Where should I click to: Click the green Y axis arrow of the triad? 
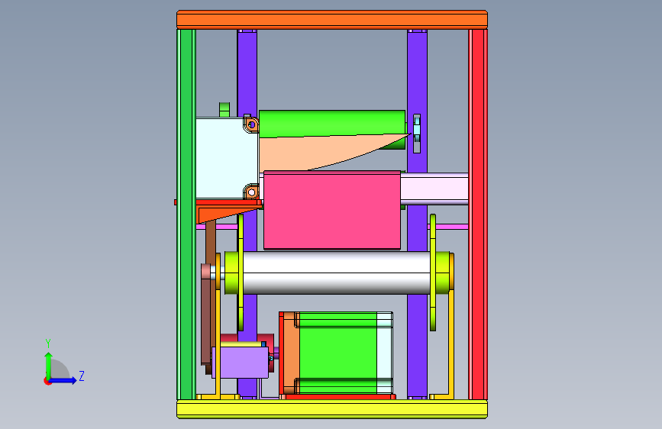click(49, 365)
